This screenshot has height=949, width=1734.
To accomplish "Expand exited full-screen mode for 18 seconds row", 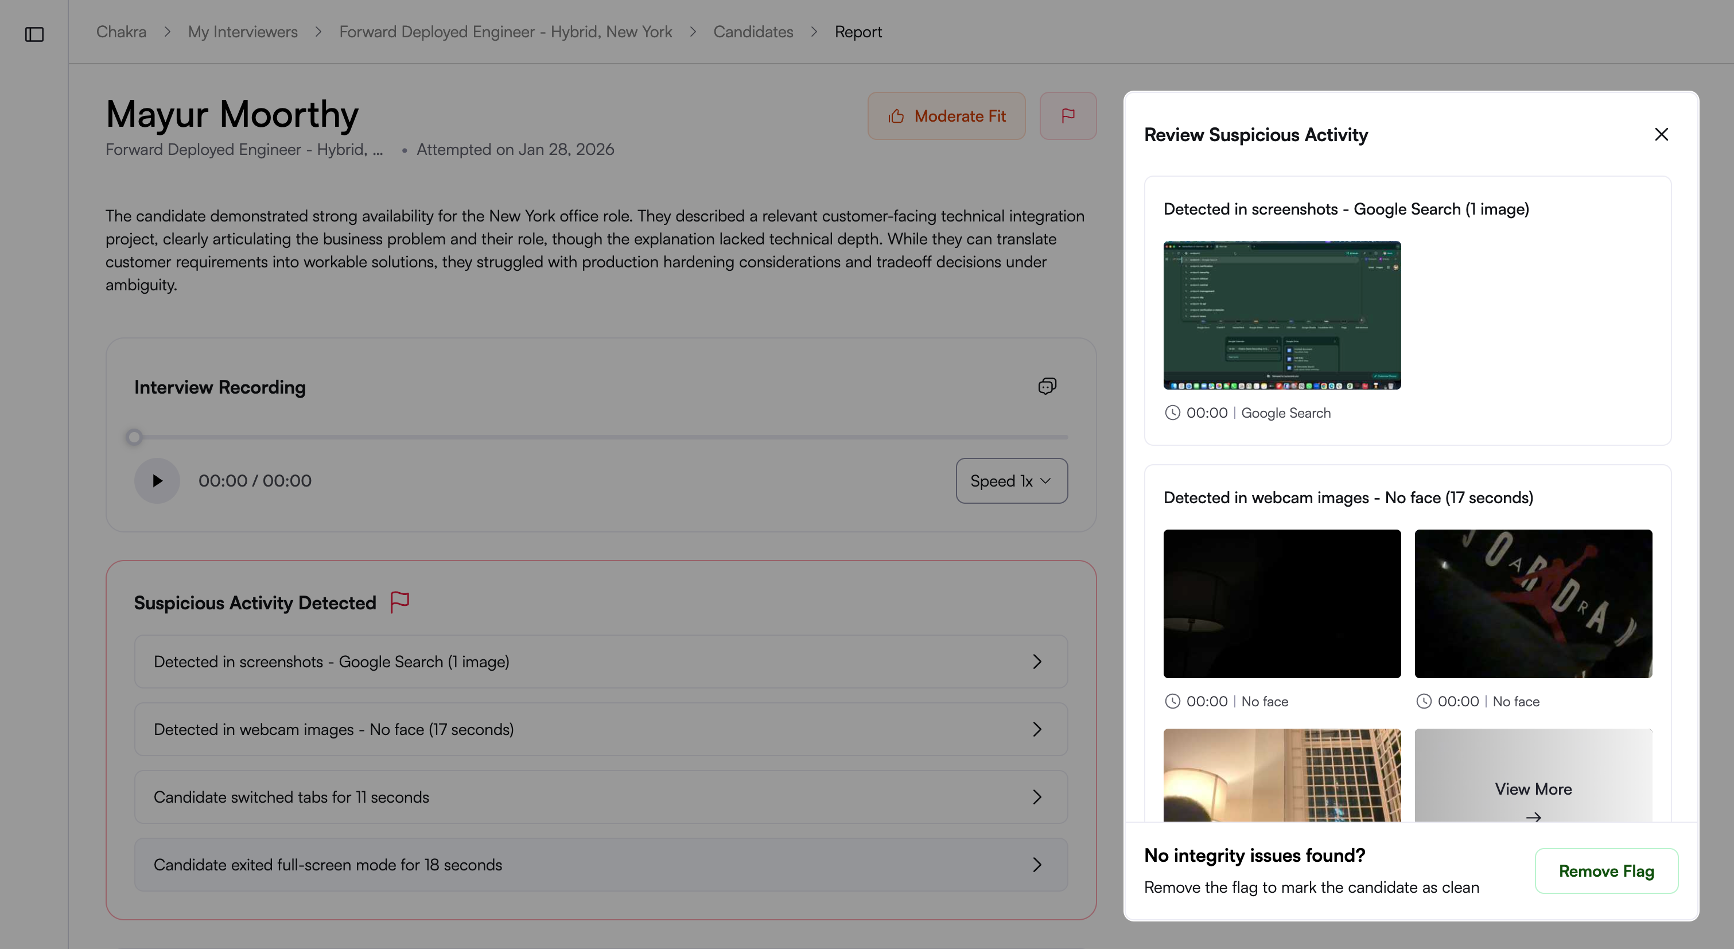I will [x=600, y=864].
